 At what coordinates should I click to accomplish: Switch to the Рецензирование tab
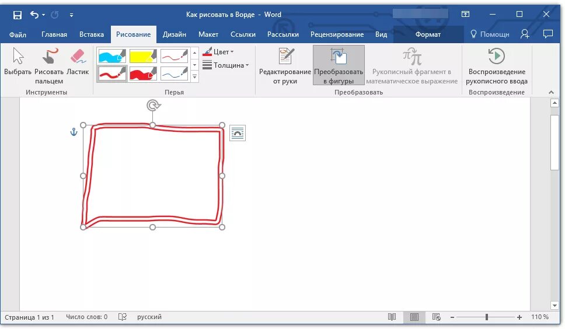[337, 34]
